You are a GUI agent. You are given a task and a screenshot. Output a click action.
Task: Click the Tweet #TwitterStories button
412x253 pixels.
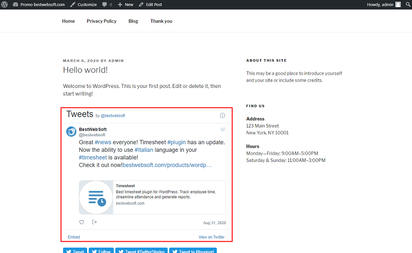point(141,250)
